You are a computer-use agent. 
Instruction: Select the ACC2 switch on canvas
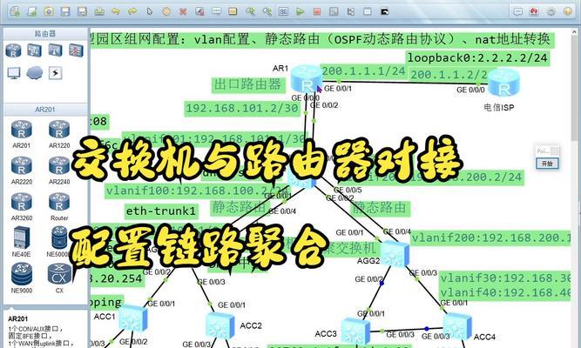pos(220,325)
